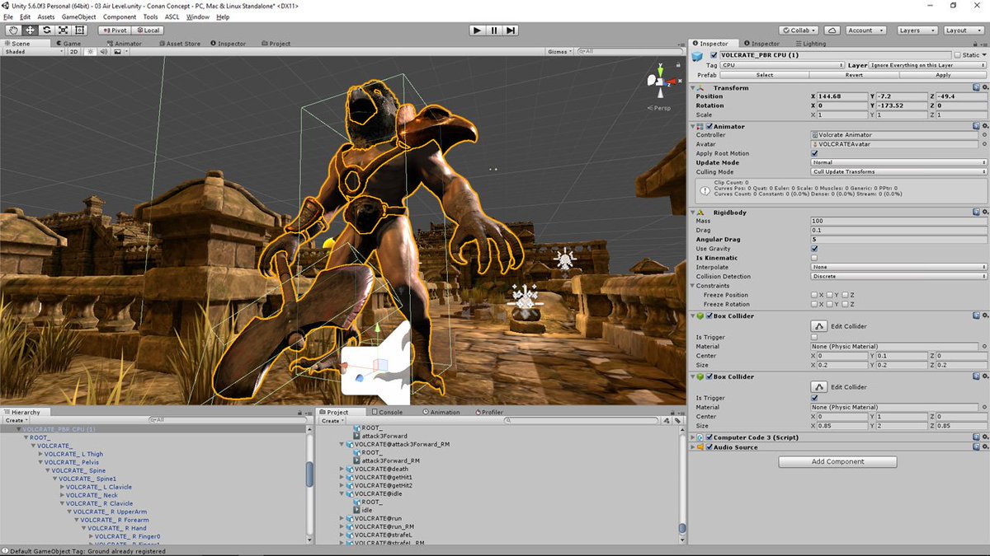Image resolution: width=990 pixels, height=556 pixels.
Task: Enable Is Kinematic checkbox
Action: click(815, 258)
